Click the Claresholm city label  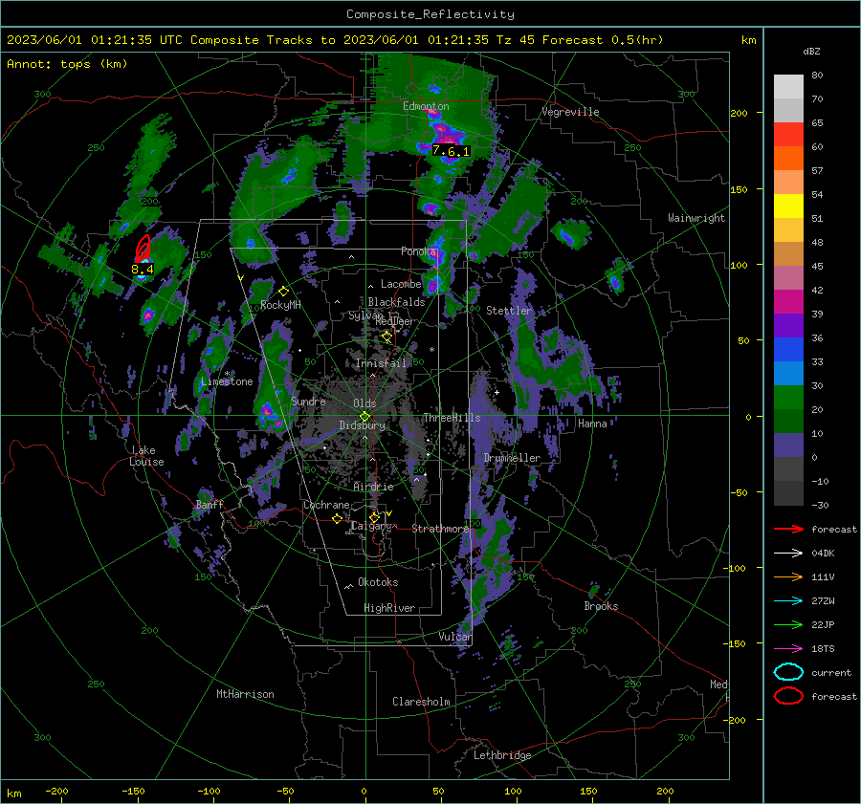421,702
